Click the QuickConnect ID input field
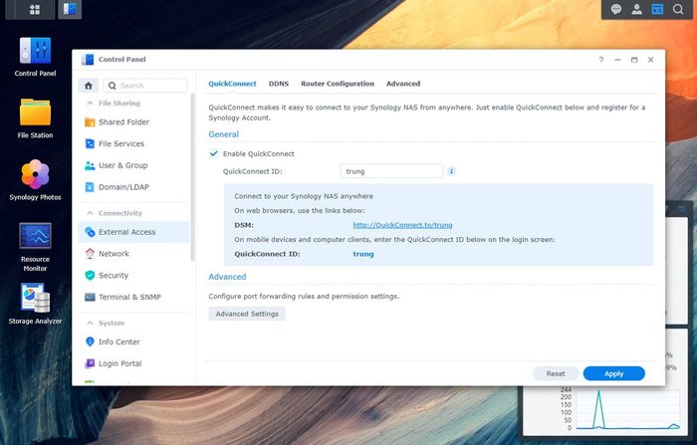Viewport: 697px width, 445px height. click(x=391, y=171)
